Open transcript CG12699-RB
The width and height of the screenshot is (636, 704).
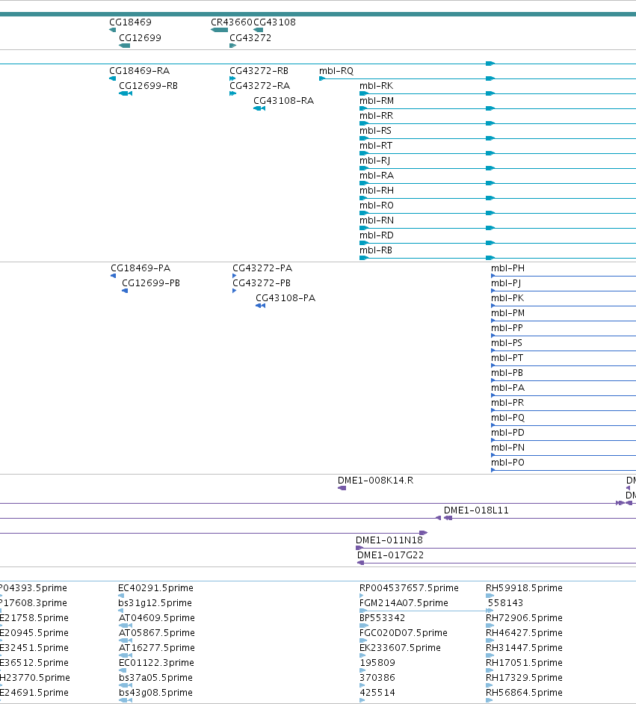[149, 85]
